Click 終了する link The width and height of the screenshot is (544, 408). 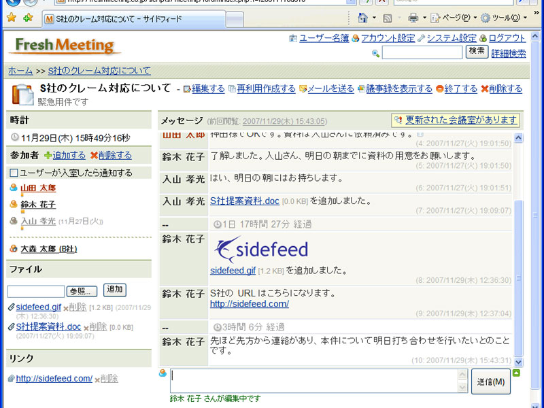[460, 89]
